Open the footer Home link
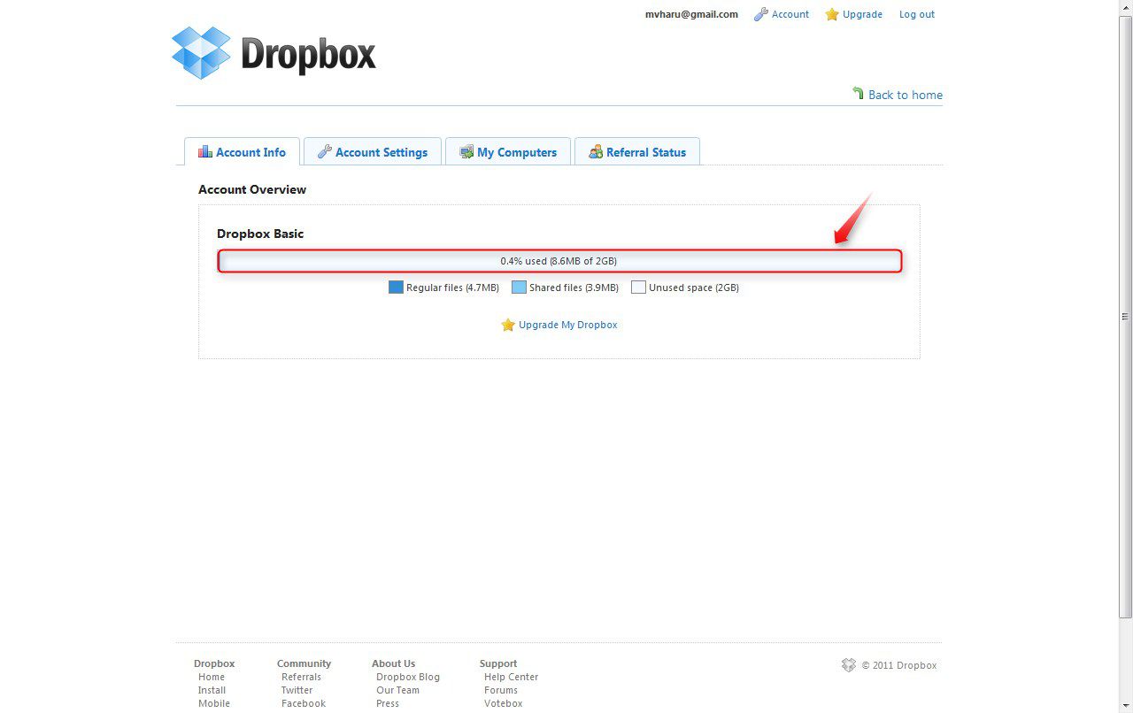Screen dimensions: 1133x713 point(212,677)
